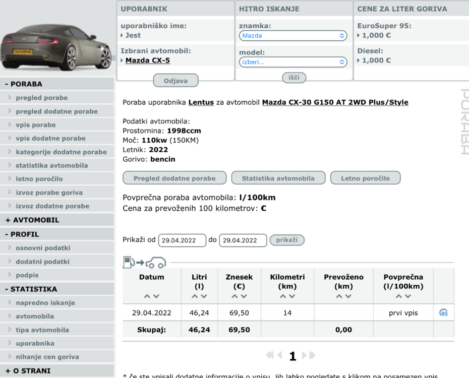
Task: Open the Lentus user link
Action: [201, 102]
